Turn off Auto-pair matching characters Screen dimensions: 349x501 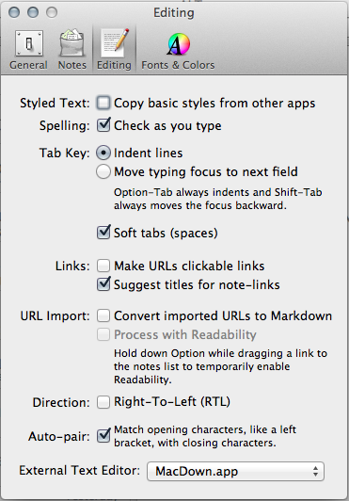tap(103, 436)
